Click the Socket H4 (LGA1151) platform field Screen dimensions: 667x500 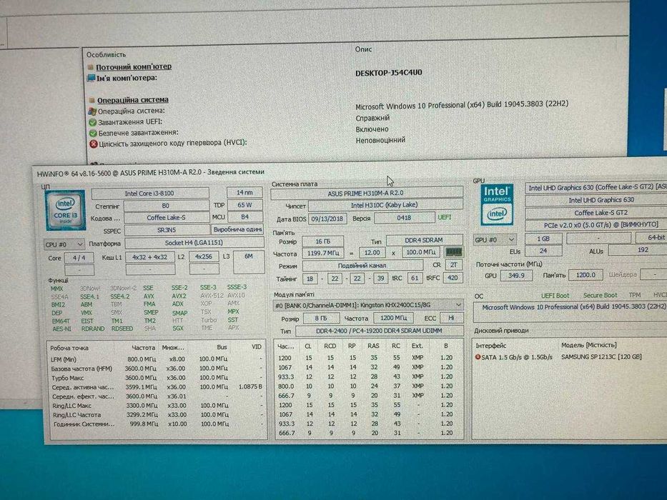coord(194,243)
